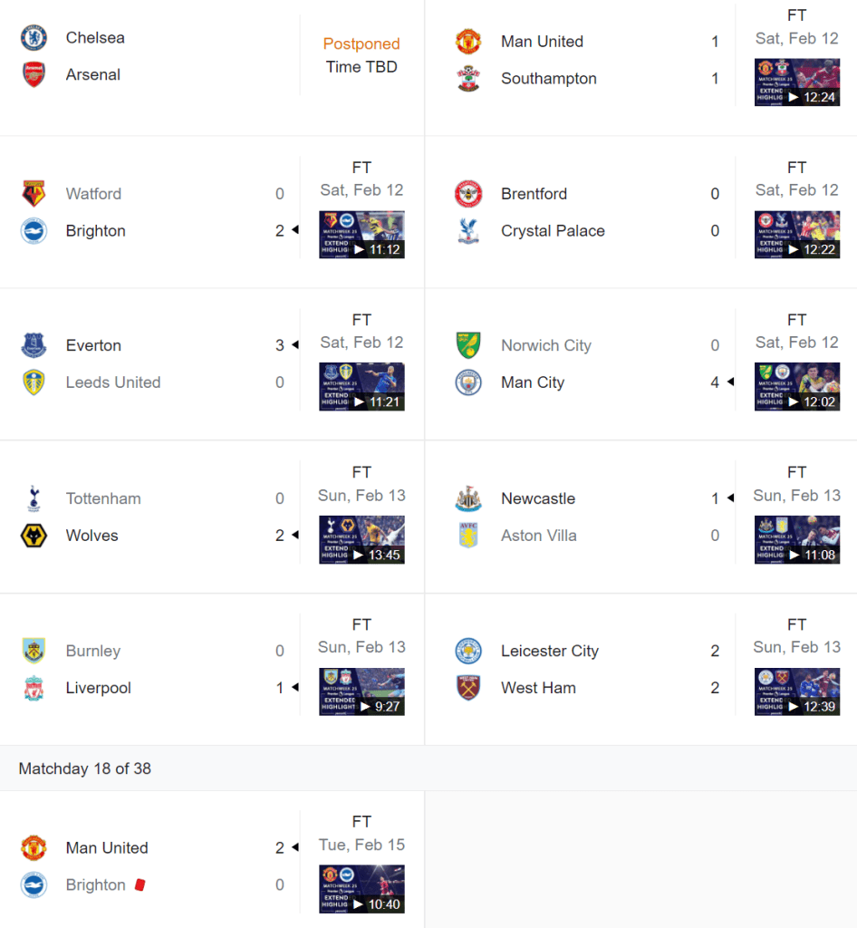
Task: Click the Wolves club crest icon
Action: tap(34, 536)
